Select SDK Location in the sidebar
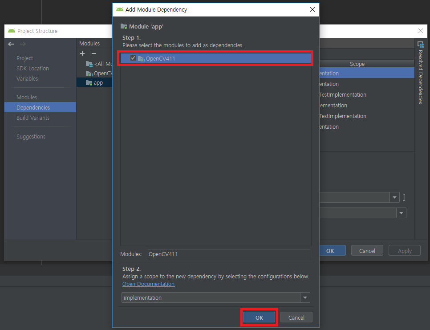The image size is (430, 330). tap(32, 68)
